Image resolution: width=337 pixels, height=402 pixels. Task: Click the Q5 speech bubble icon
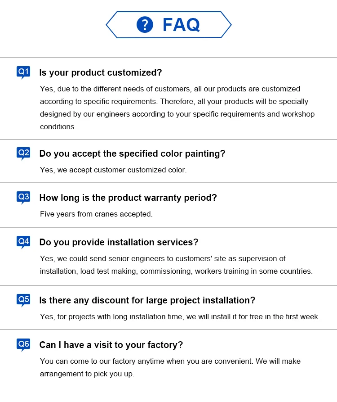click(23, 300)
